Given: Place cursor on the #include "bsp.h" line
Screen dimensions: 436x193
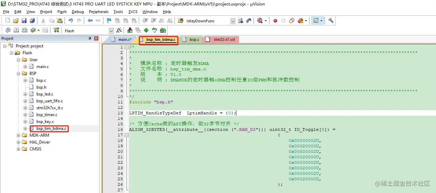Looking at the screenshot, I should [x=151, y=102].
